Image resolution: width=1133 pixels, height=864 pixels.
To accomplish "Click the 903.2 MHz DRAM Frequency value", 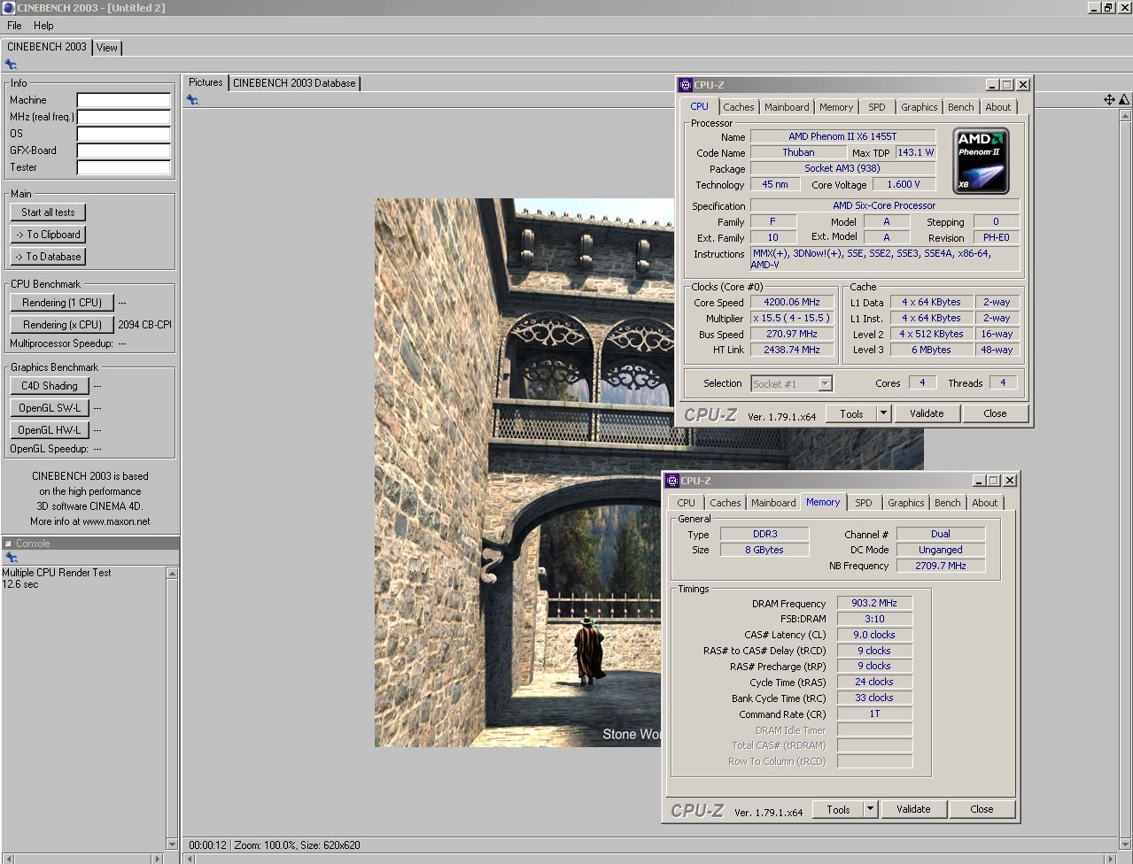I will coord(874,603).
